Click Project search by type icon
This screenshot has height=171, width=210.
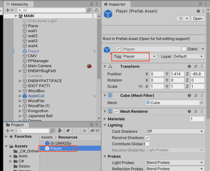60,131
